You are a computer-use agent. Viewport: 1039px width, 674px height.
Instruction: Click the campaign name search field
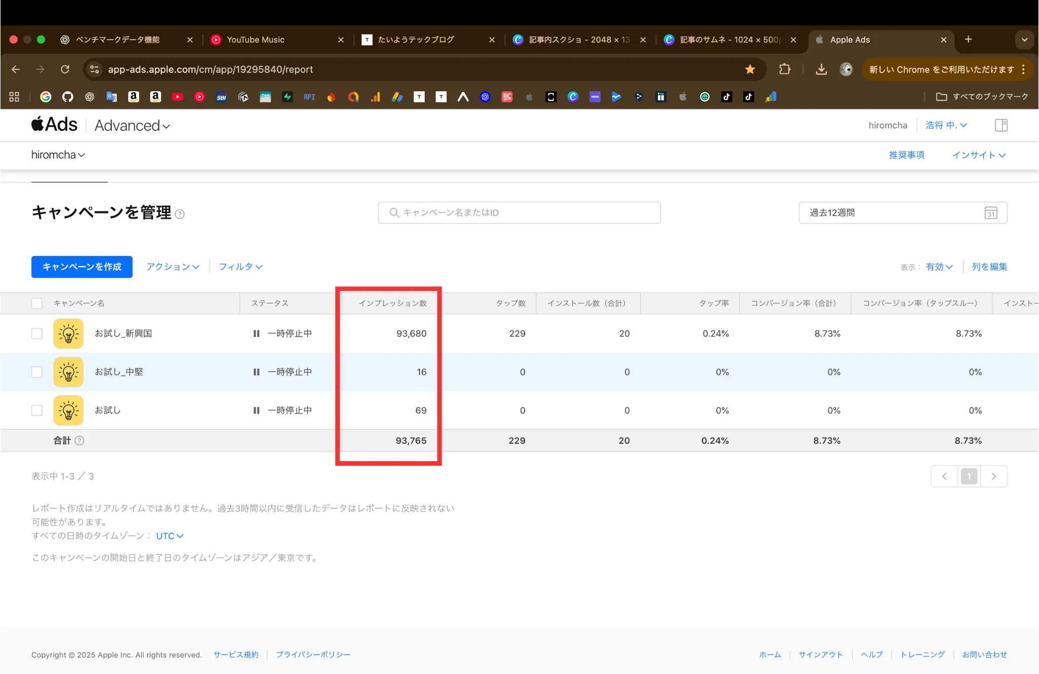pos(518,212)
